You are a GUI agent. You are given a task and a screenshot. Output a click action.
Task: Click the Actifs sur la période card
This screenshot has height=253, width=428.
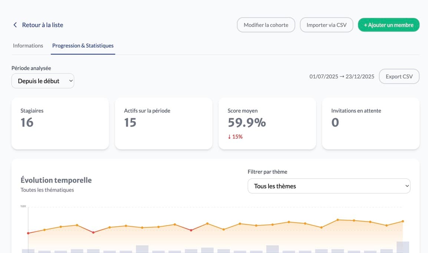[164, 124]
